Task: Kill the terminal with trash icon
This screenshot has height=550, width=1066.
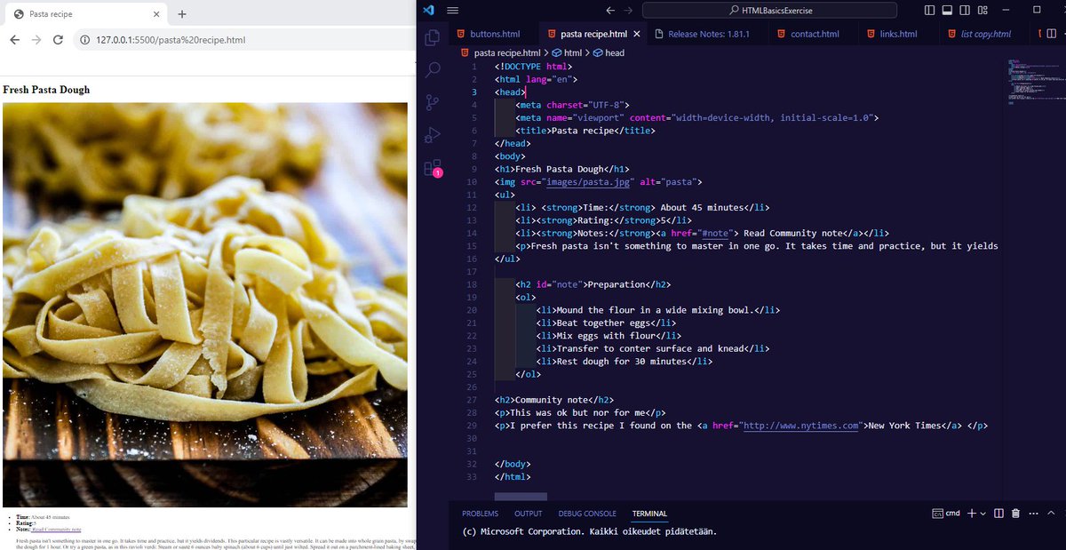Action: (x=1016, y=514)
